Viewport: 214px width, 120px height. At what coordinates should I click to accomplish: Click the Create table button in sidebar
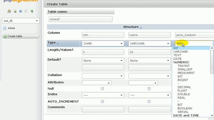[x=21, y=36]
